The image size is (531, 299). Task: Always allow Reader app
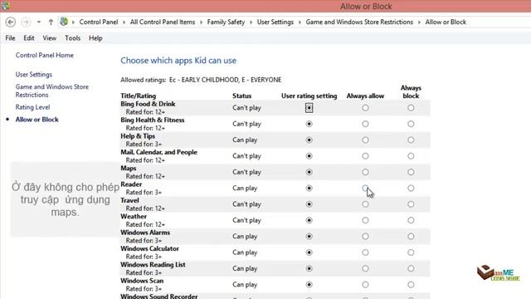(365, 189)
